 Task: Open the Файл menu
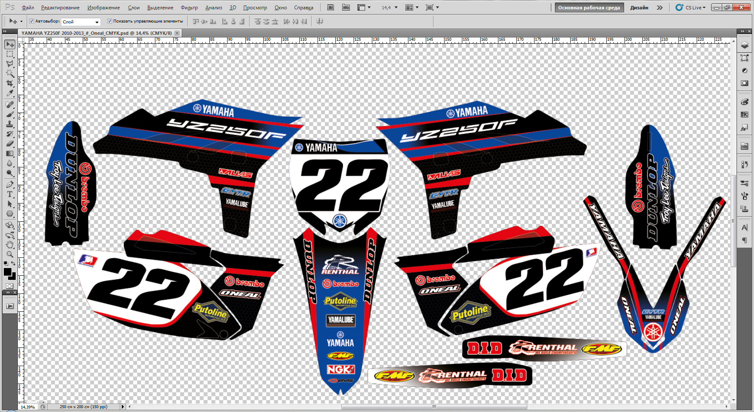pos(28,8)
